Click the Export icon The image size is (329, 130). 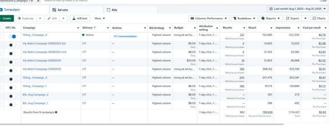click(x=288, y=18)
